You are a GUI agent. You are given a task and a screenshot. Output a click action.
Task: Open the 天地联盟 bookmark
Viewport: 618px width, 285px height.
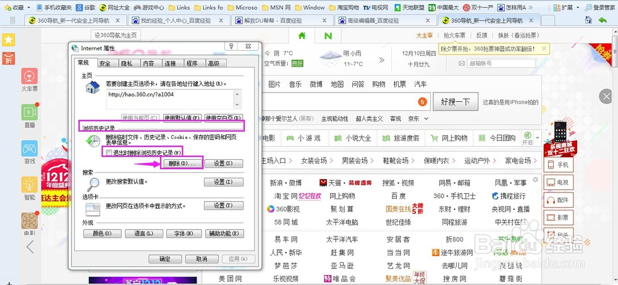(x=408, y=7)
